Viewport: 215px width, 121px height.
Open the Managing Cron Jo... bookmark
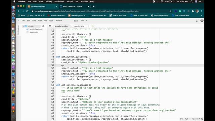coord(77,15)
